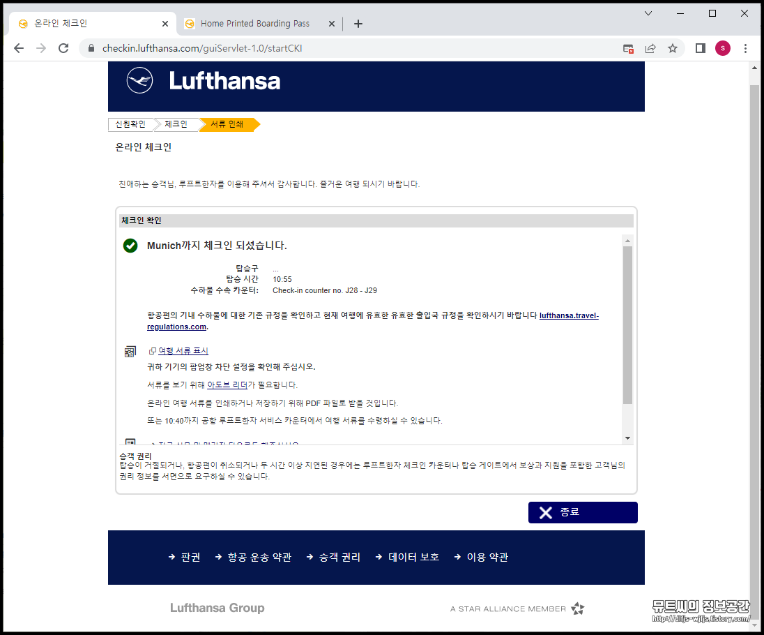
Task: Bookmark this page with the star
Action: [x=673, y=48]
